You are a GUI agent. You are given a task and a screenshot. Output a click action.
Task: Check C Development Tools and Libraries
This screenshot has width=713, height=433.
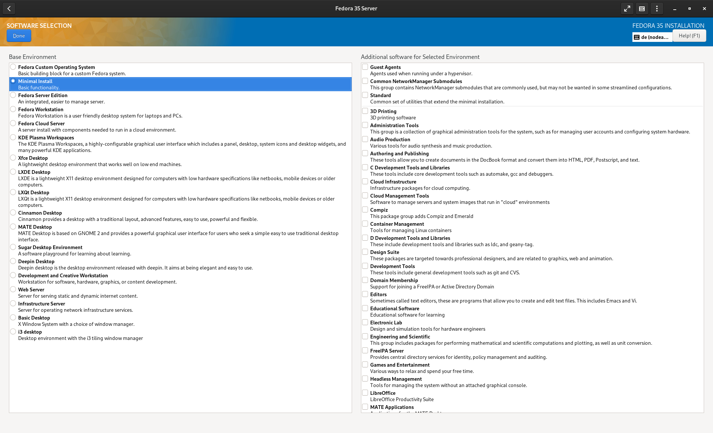click(x=365, y=168)
